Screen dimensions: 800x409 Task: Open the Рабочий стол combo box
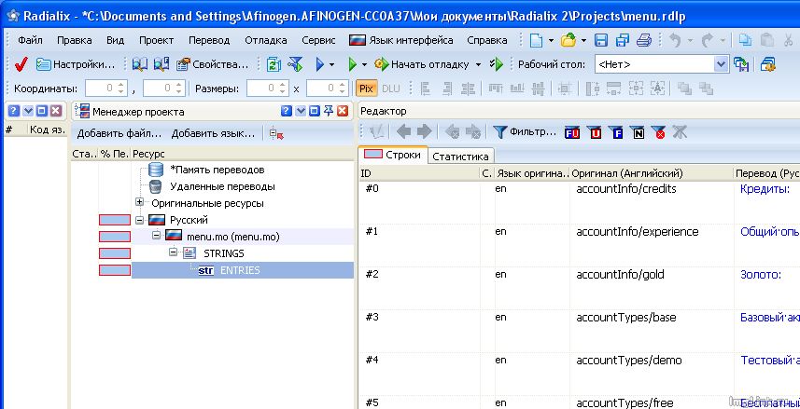(720, 64)
